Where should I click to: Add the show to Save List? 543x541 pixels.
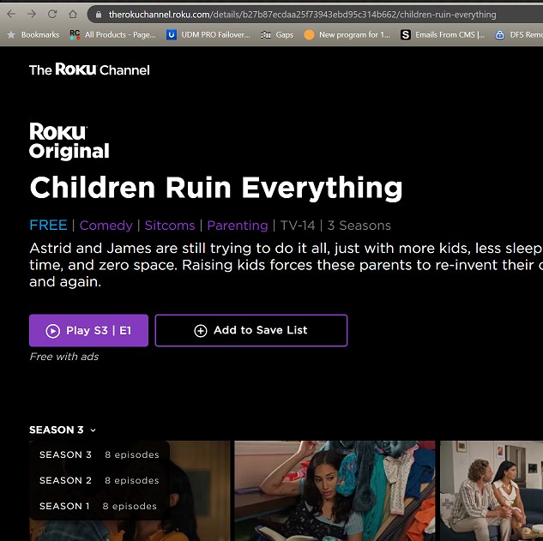(x=251, y=330)
